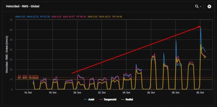Click the Axial spike at 28. Oct
The width and height of the screenshot is (217, 107).
[176, 41]
